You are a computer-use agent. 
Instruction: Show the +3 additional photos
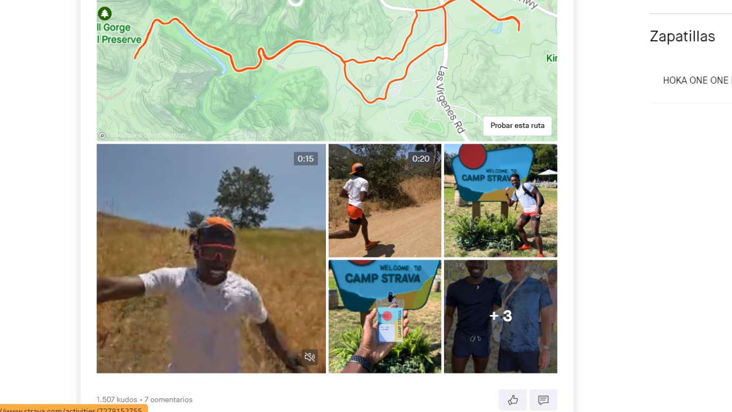click(500, 317)
